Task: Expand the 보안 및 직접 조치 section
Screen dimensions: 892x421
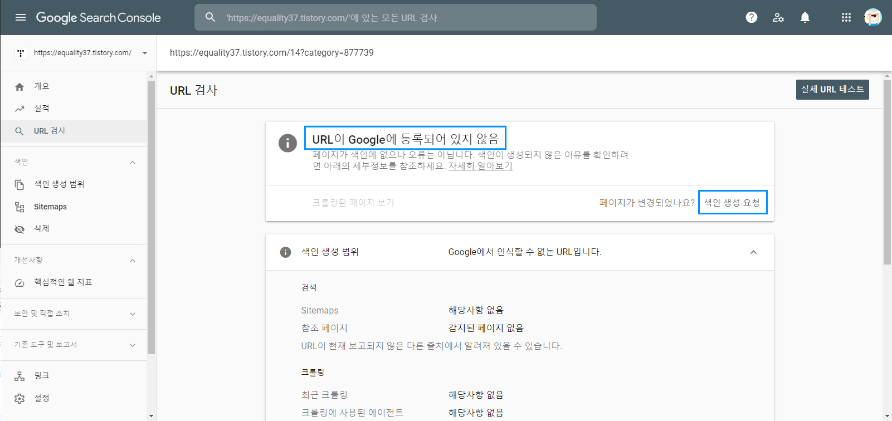Action: pyautogui.click(x=133, y=314)
